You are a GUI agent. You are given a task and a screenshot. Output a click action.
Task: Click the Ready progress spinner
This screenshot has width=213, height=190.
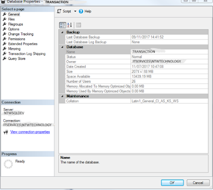click(8, 164)
